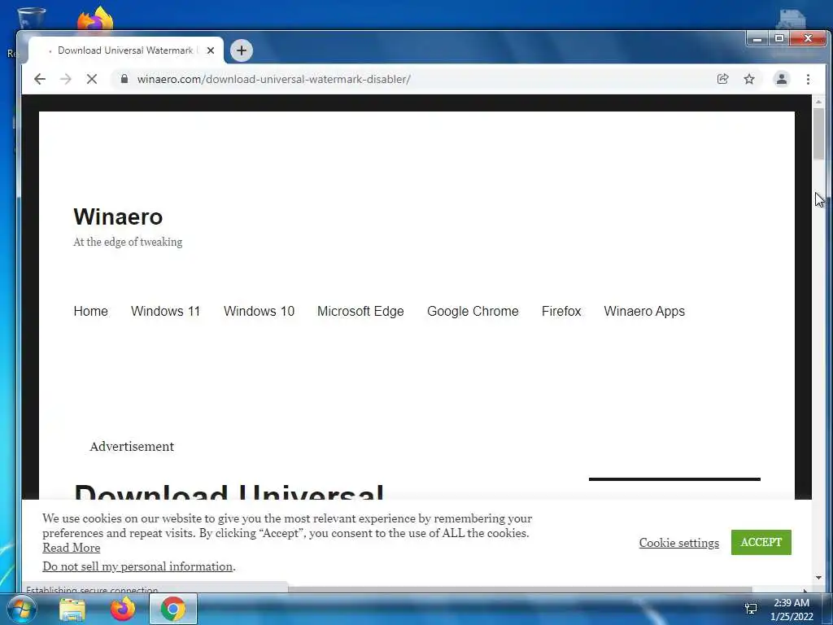The height and width of the screenshot is (625, 833).
Task: Open the Windows 11 menu item
Action: point(165,311)
